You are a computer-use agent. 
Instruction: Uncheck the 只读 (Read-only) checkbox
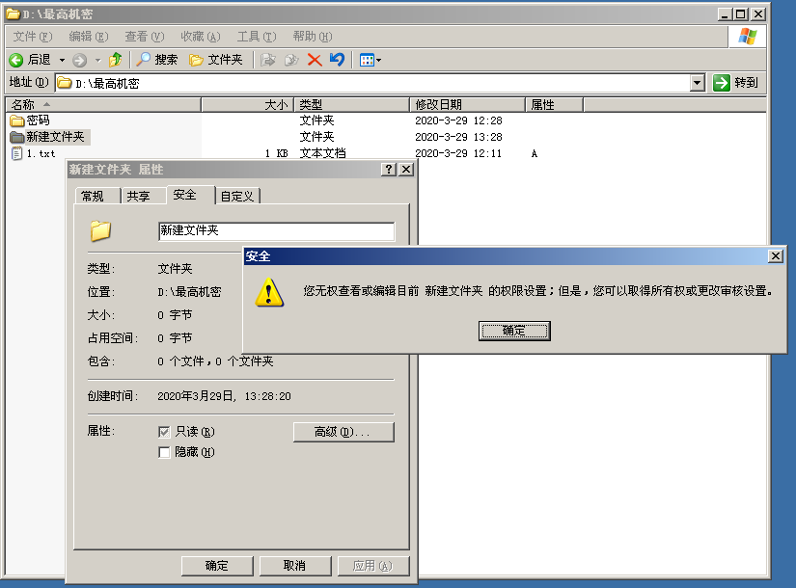coord(164,432)
